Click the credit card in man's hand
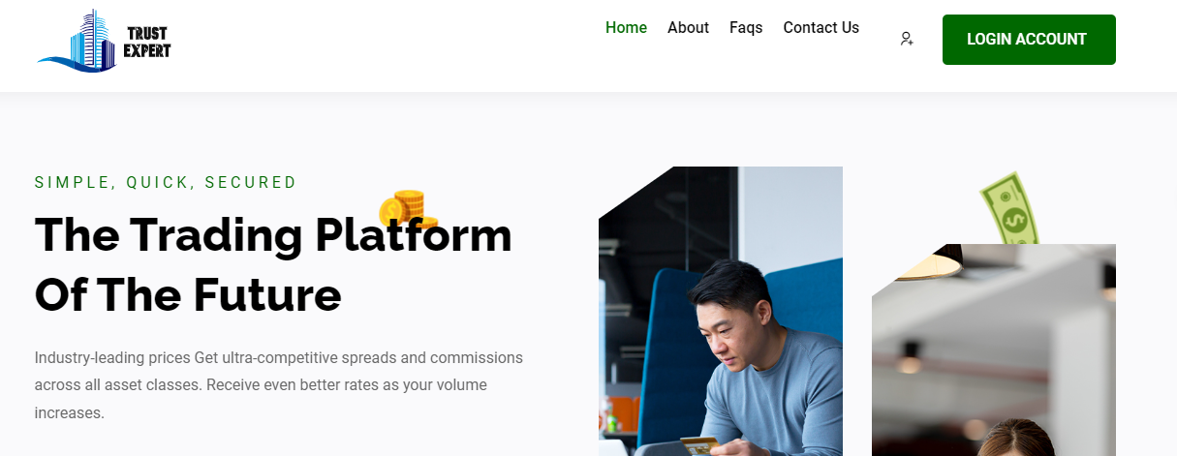Image resolution: width=1177 pixels, height=456 pixels. (698, 444)
